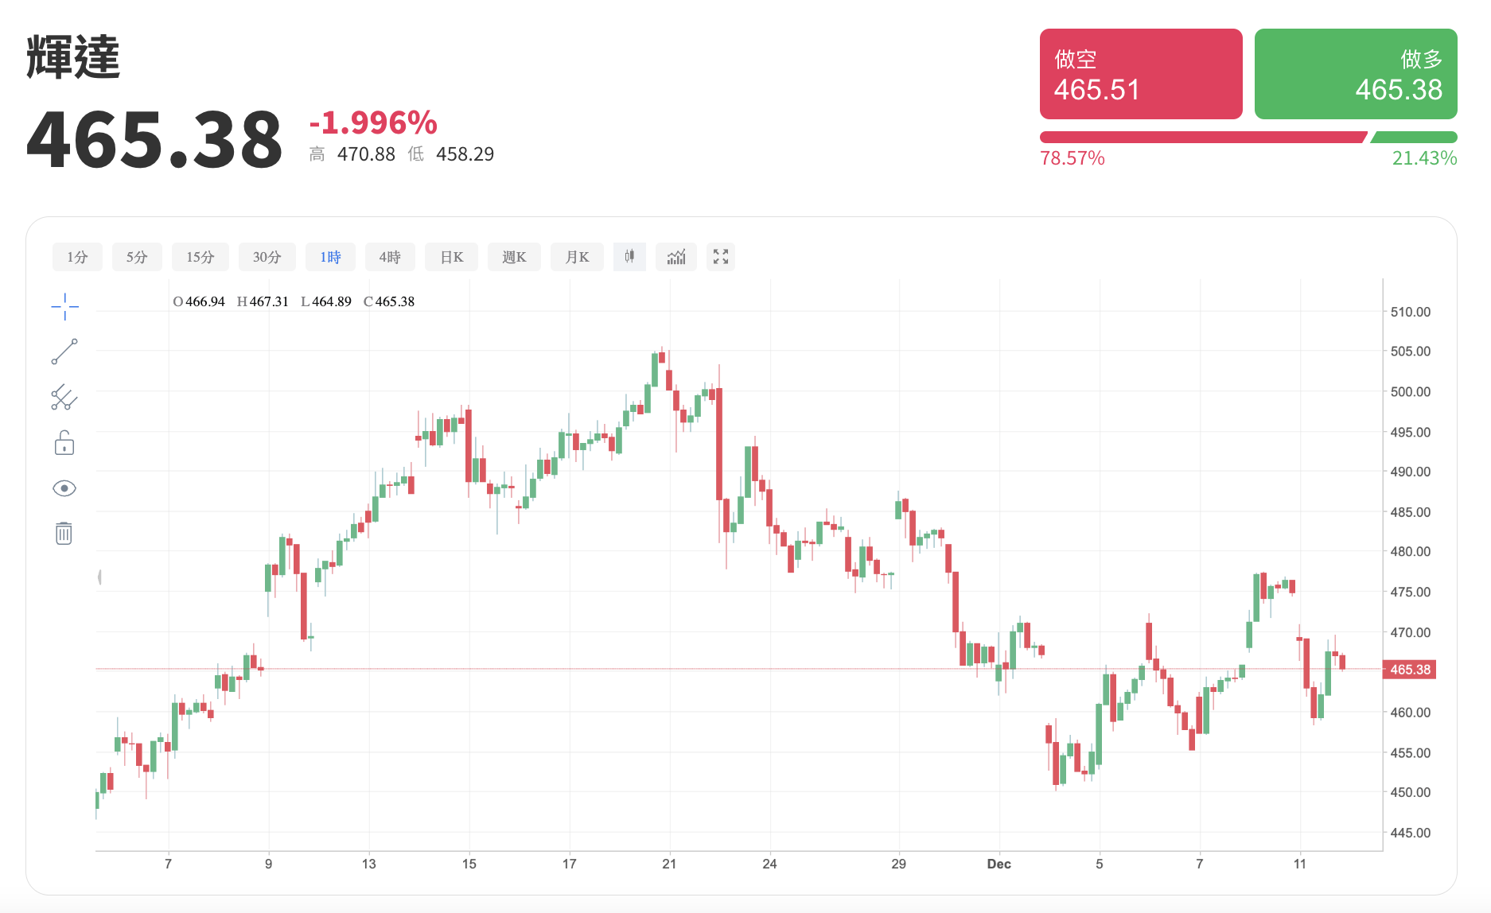The height and width of the screenshot is (913, 1491).
Task: Switch to 日K daily chart
Action: [x=451, y=257]
